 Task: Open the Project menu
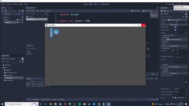9,4
